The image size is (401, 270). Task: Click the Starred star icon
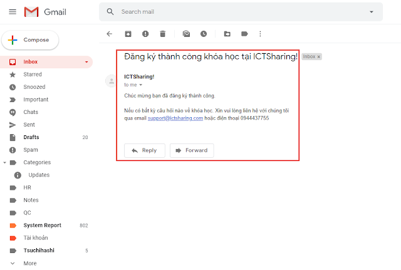point(13,75)
